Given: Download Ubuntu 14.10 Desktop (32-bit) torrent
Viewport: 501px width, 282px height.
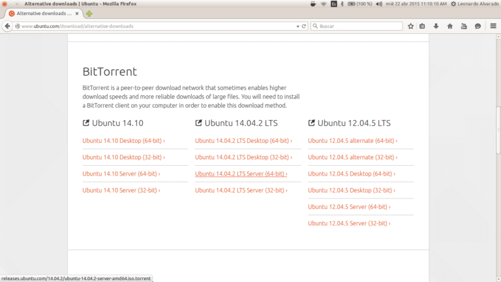Looking at the screenshot, I should click(124, 157).
